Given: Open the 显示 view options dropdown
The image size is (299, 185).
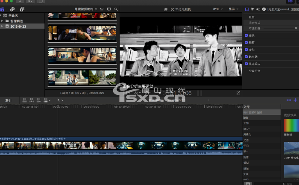Looking at the screenshot, I should pos(233,9).
